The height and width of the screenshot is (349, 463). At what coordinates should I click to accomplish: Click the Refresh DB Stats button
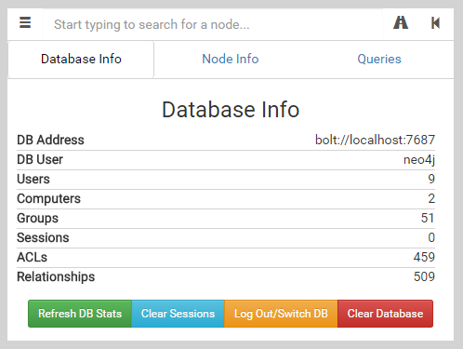[80, 314]
